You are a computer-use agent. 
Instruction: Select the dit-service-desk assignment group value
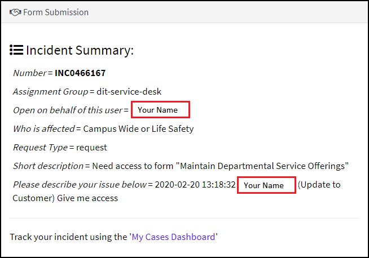pyautogui.click(x=130, y=92)
